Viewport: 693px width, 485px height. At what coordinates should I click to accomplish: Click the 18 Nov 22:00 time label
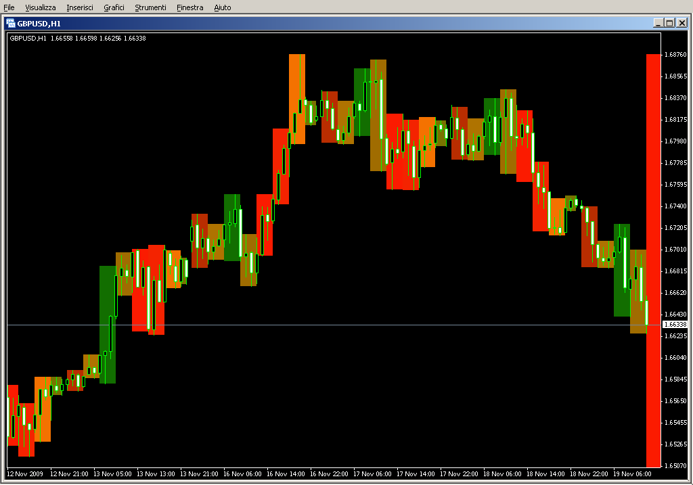tap(589, 474)
